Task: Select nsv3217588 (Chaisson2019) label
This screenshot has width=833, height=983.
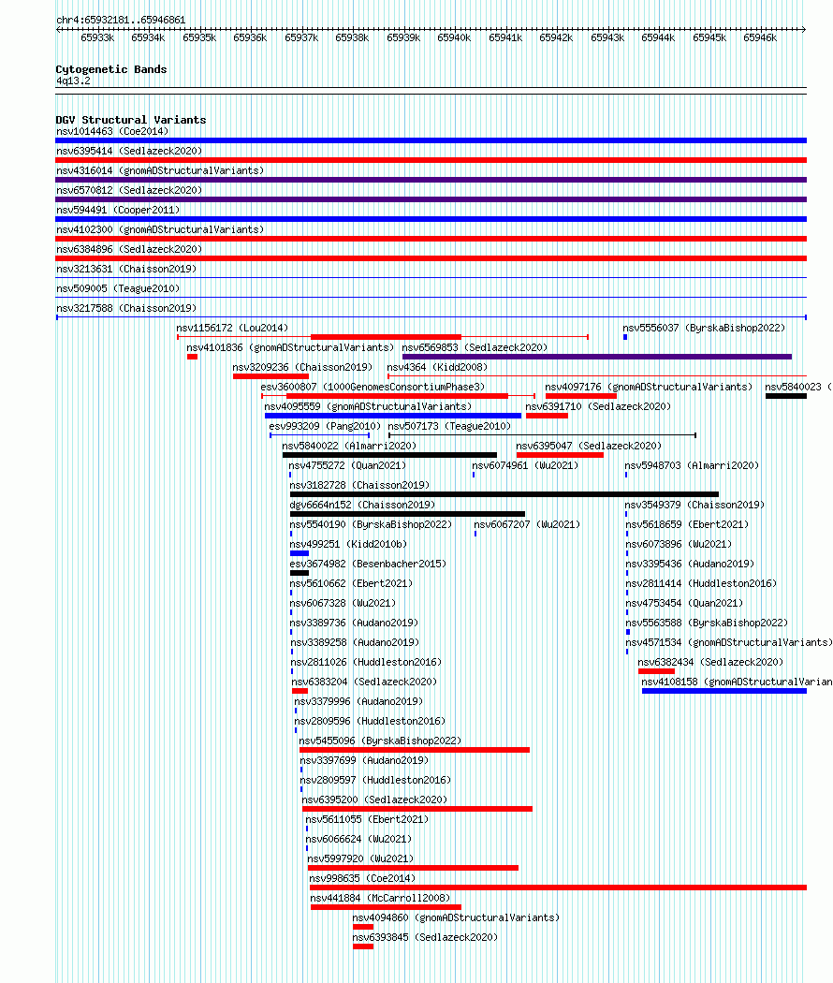Action: tap(126, 308)
